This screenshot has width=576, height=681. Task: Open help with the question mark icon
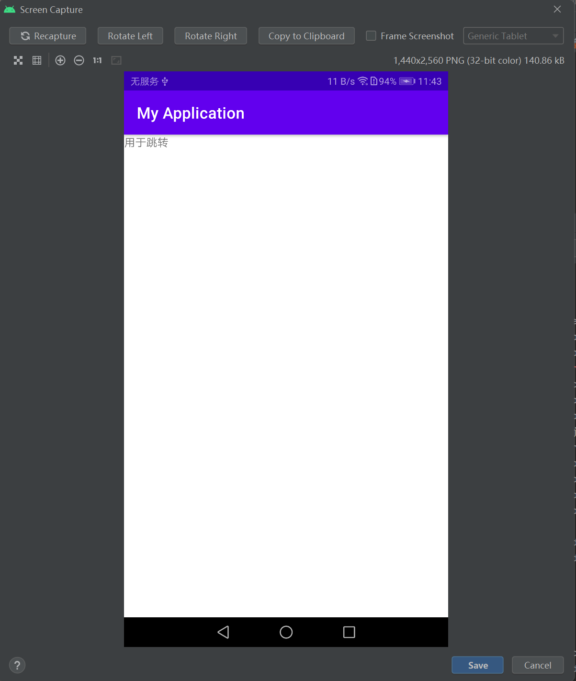17,665
